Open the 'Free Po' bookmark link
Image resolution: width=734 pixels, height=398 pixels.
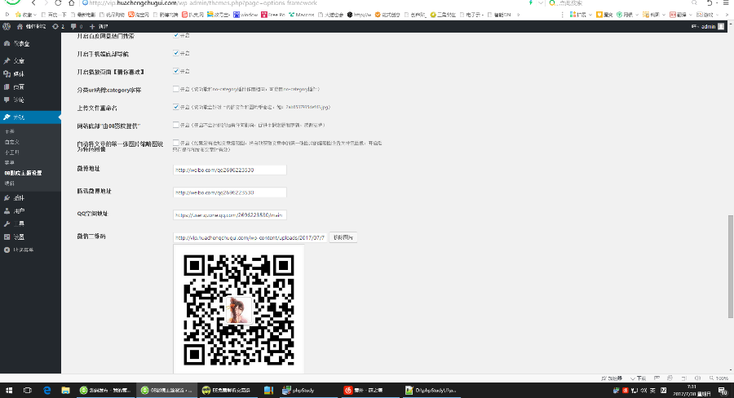tap(273, 15)
